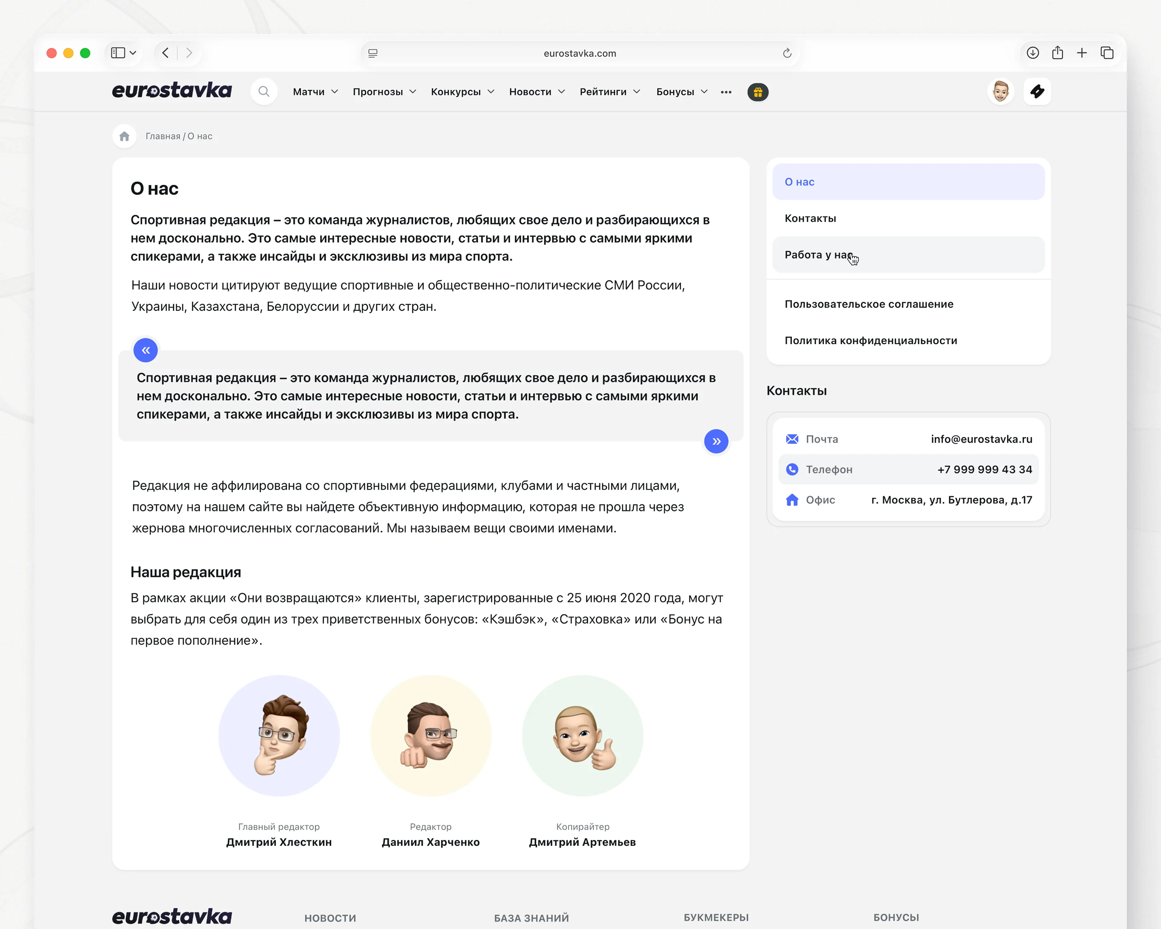Select Контакты in the sidebar menu
The height and width of the screenshot is (929, 1161).
[x=810, y=218]
